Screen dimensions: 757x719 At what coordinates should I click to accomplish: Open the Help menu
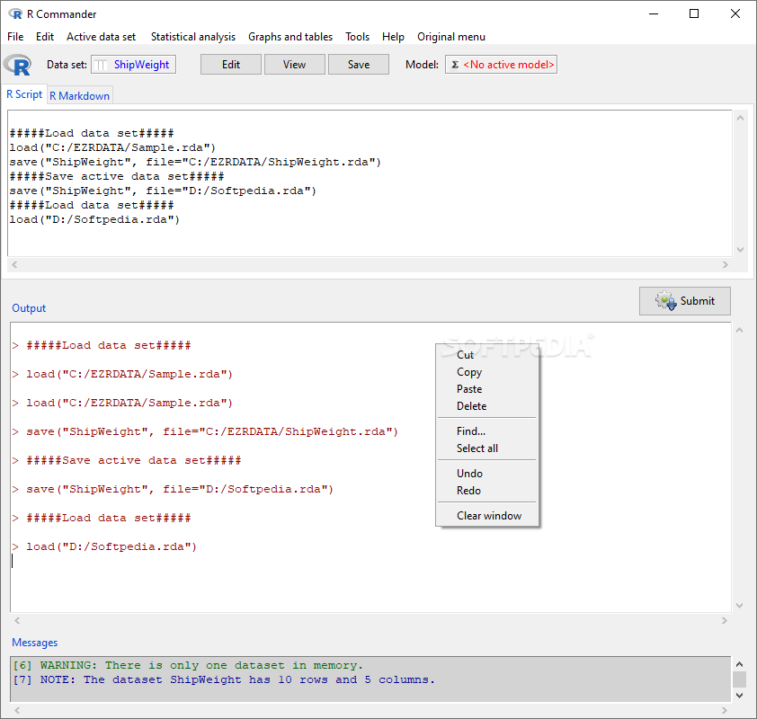tap(393, 37)
